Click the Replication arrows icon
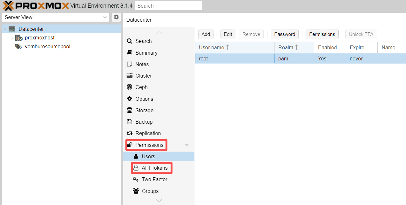 click(x=129, y=133)
